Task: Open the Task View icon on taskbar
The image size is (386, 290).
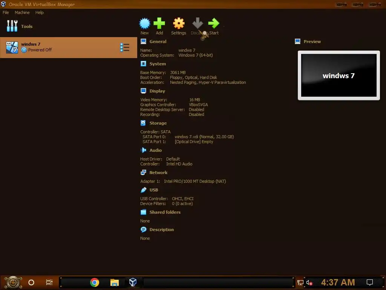Action: coord(49,282)
